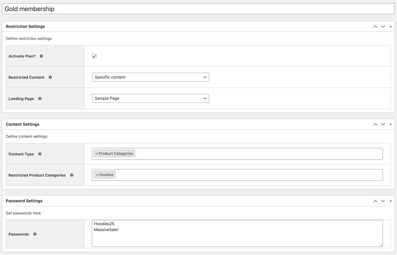Move Password Settings panel up
This screenshot has height=255, width=397.
(x=375, y=201)
